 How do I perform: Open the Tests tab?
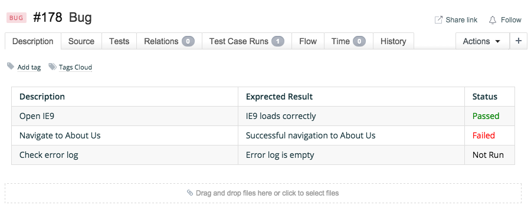click(119, 41)
